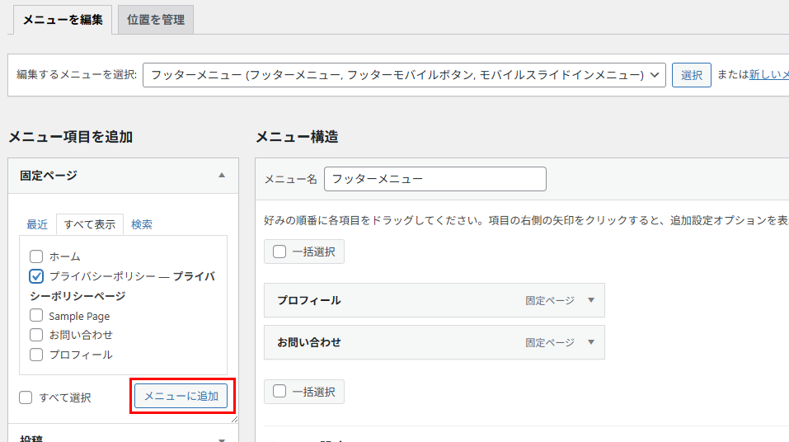789x442 pixels.
Task: Click the 選択 button
Action: (691, 75)
